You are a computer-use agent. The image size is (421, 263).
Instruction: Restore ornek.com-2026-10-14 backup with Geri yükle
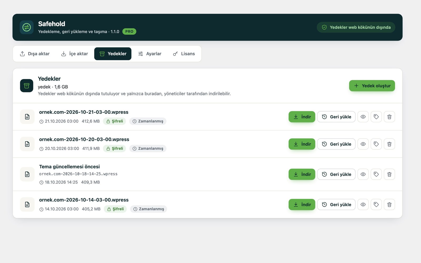[336, 205]
